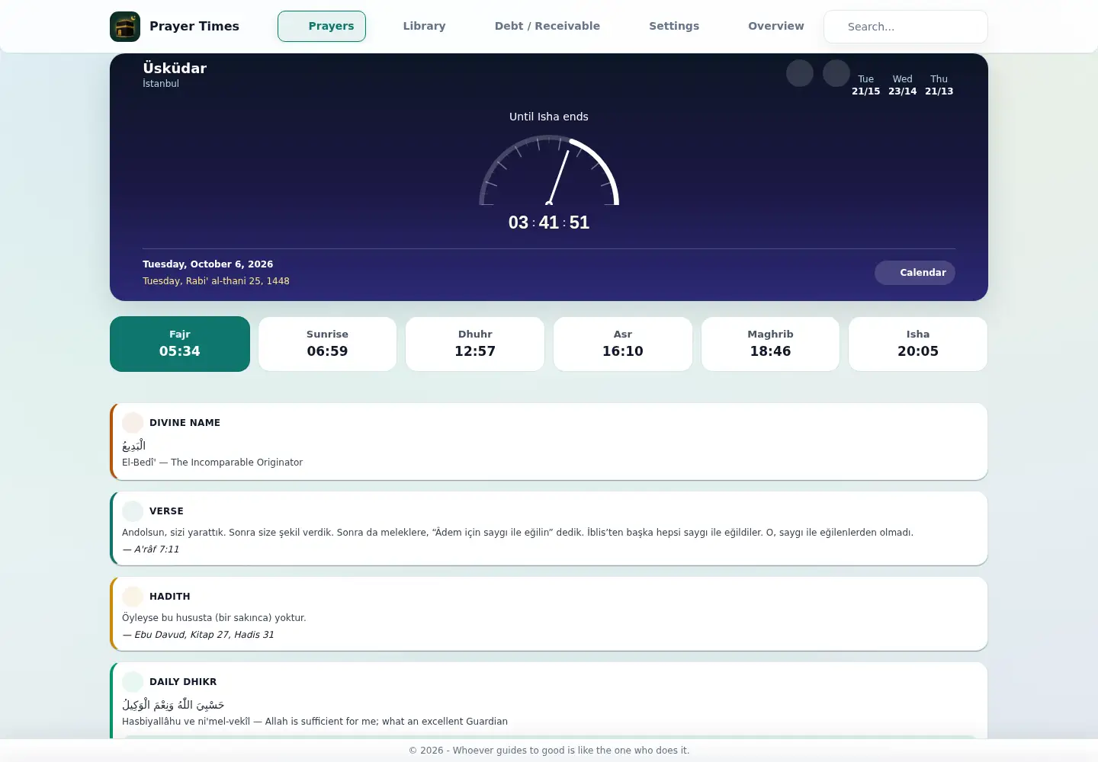Click date 'Tuesday, October 6, 2026'
This screenshot has width=1098, height=762.
point(207,264)
